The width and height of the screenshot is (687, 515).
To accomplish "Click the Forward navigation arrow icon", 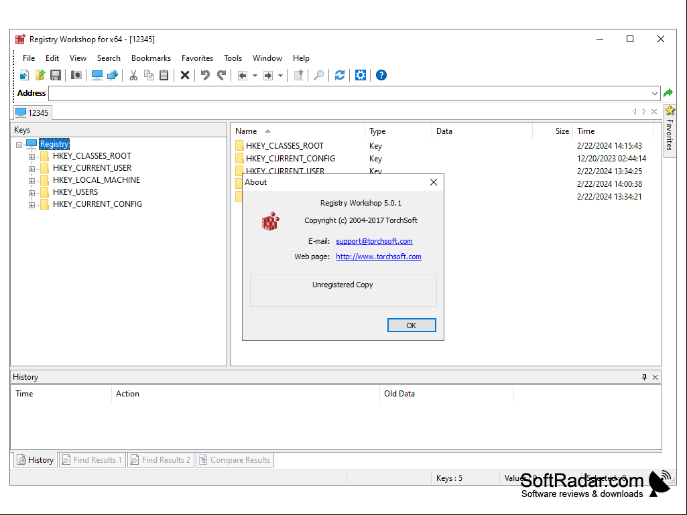I will [x=267, y=75].
